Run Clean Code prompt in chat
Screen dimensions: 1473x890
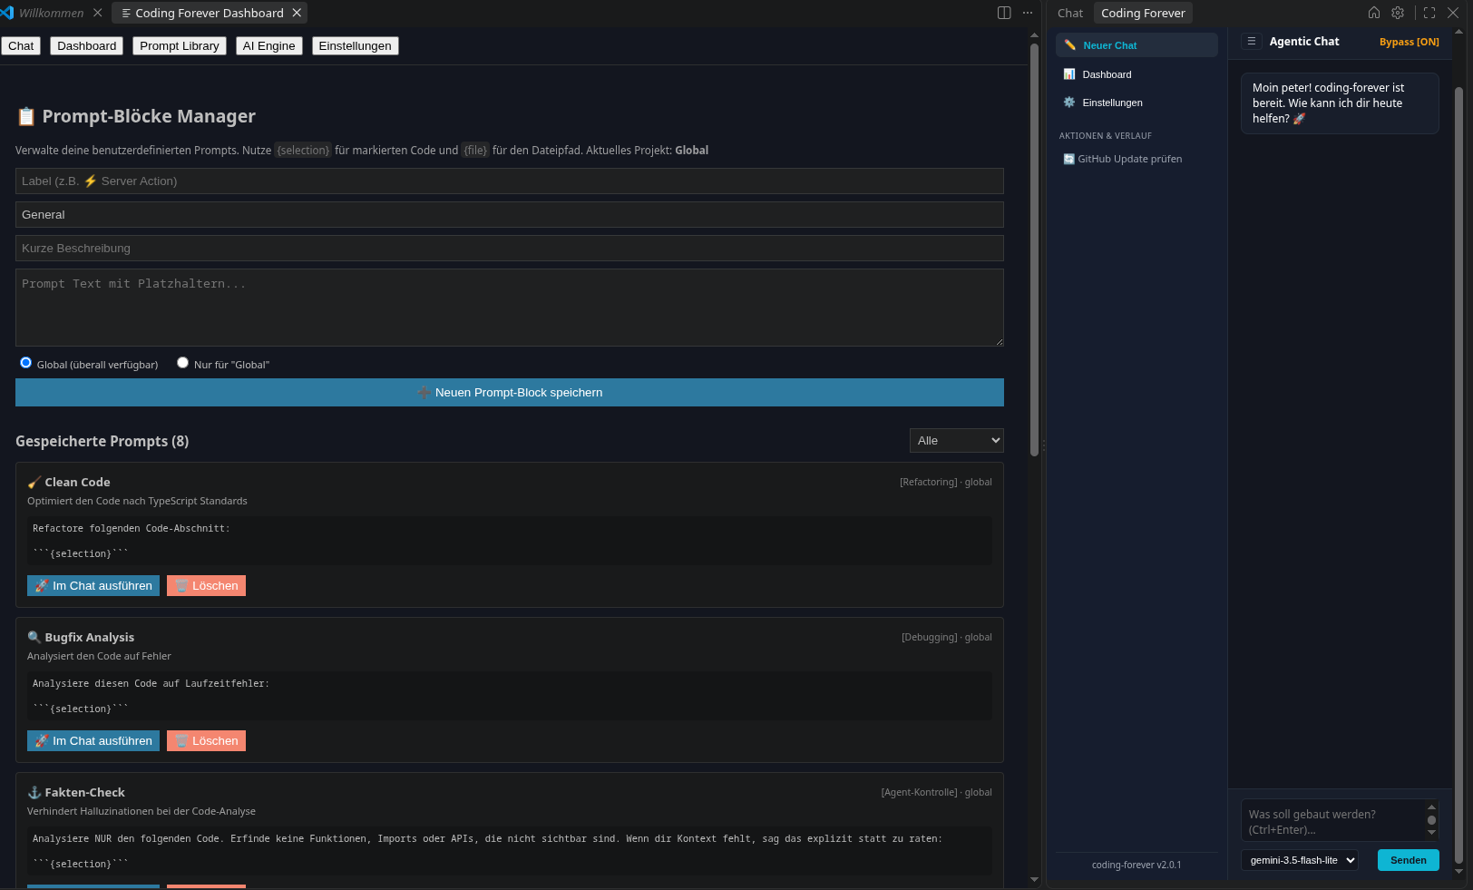click(93, 586)
